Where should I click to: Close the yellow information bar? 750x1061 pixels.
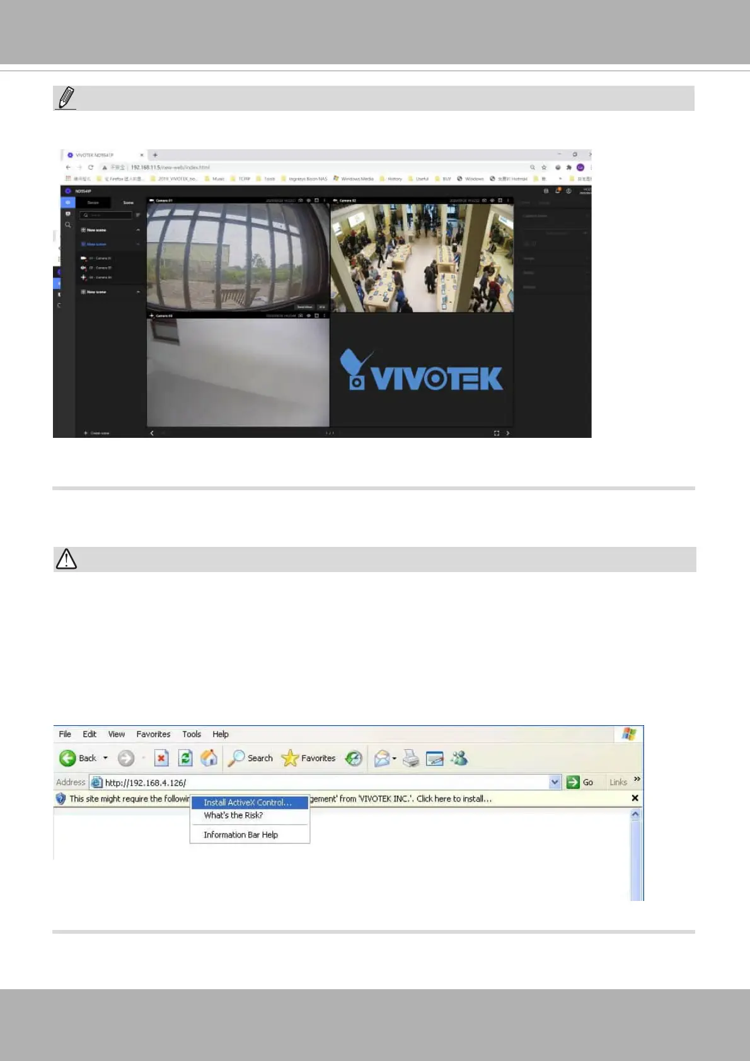[x=635, y=798]
